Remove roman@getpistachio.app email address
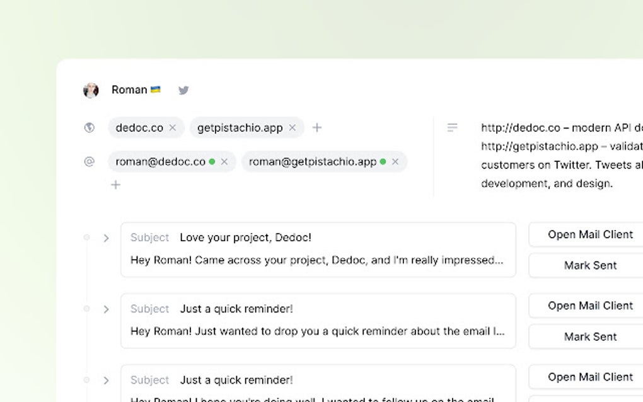This screenshot has height=402, width=643. 395,162
